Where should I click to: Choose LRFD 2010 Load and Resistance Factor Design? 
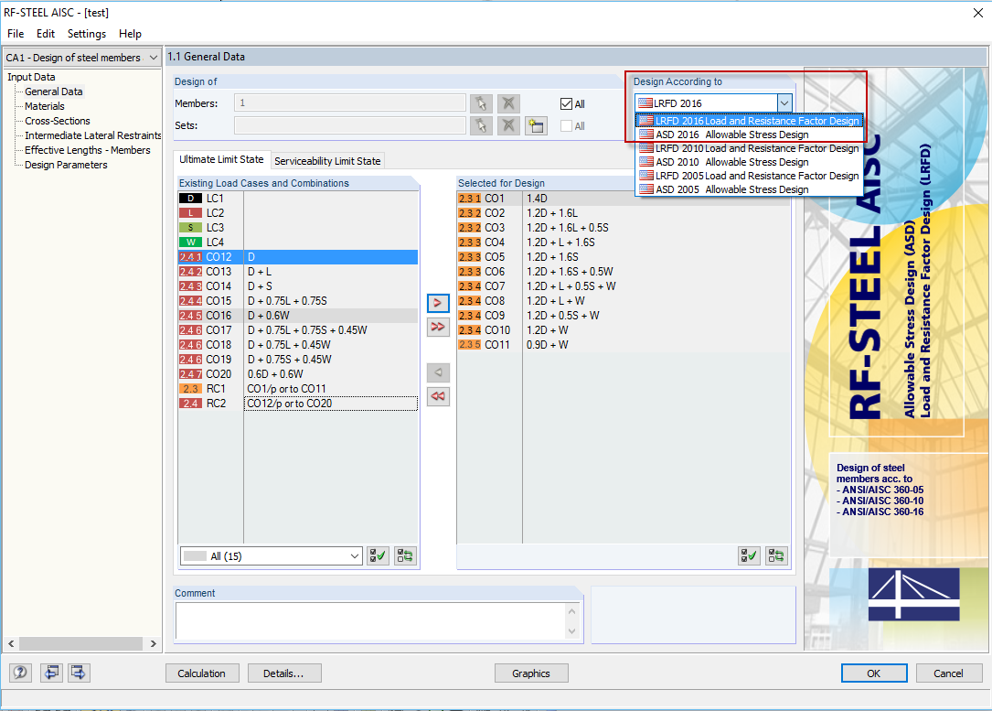pos(749,148)
